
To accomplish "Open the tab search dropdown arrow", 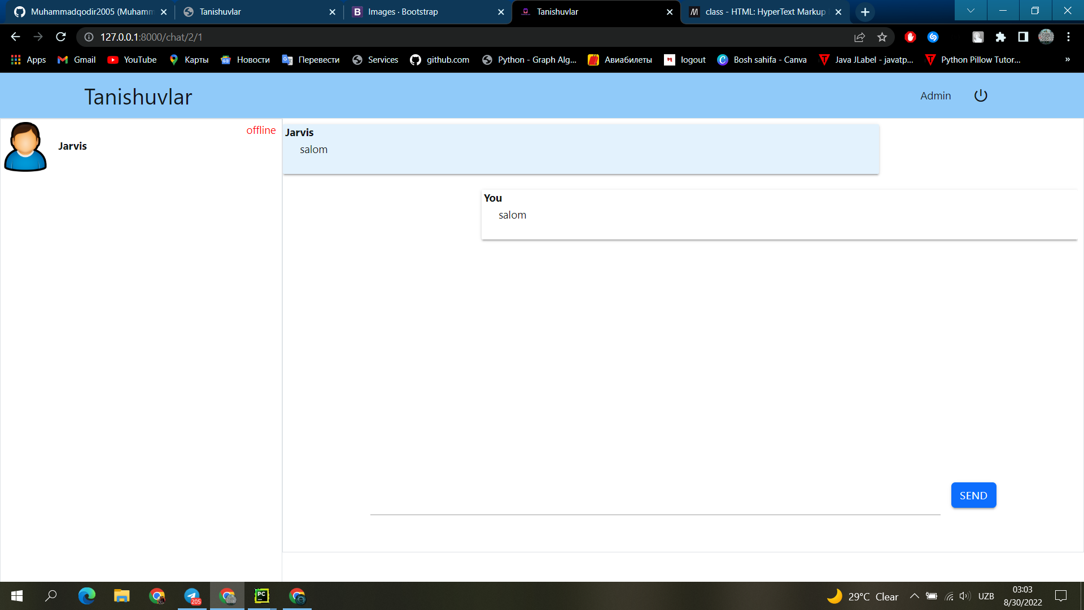I will point(971,11).
